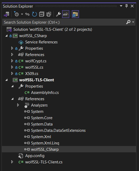Click the Service References cloud icon
Viewport: 139px width, 171px height.
[x=21, y=42]
